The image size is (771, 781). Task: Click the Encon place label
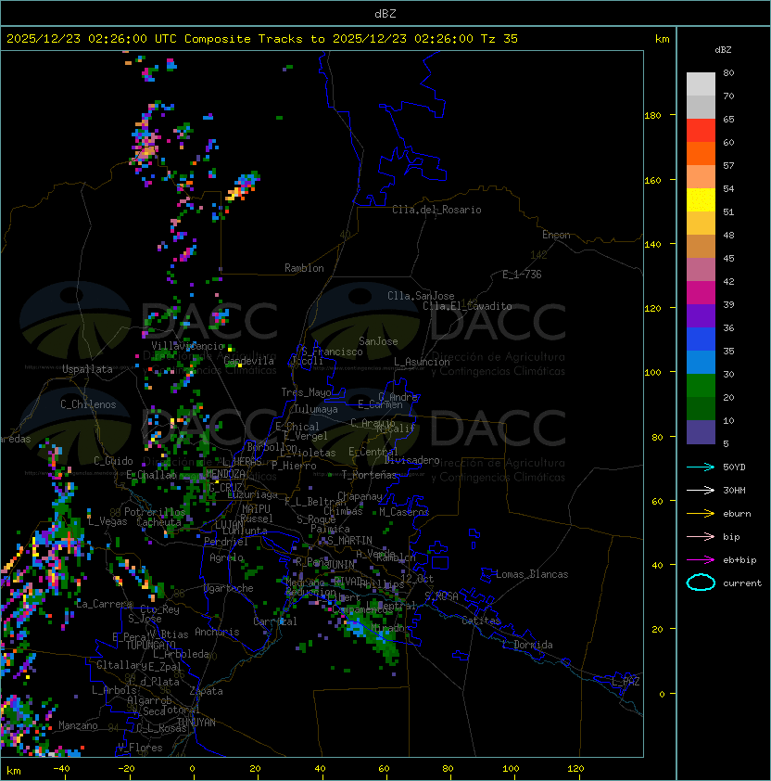[556, 235]
